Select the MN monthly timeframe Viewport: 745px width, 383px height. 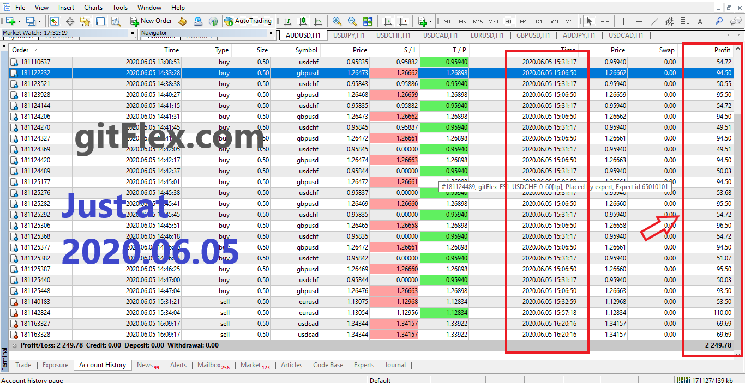pos(569,21)
